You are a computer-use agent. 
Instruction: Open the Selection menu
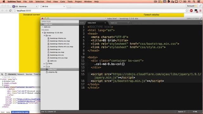[x=40, y=2]
